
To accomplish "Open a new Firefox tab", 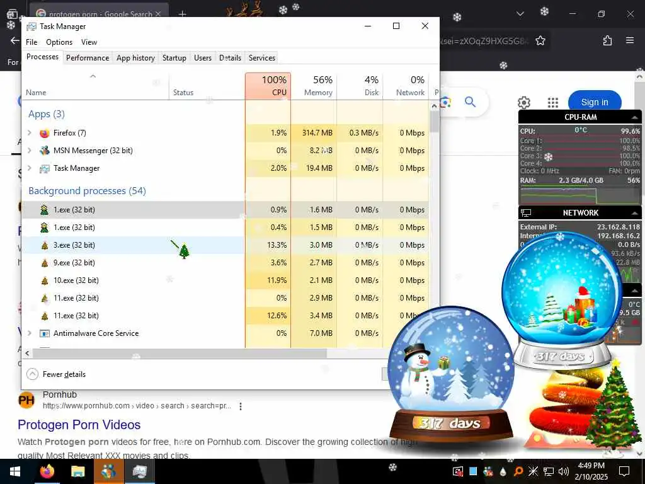I will tap(182, 14).
